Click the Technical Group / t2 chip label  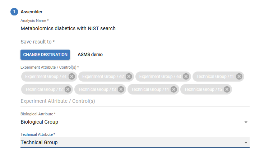(44, 89)
